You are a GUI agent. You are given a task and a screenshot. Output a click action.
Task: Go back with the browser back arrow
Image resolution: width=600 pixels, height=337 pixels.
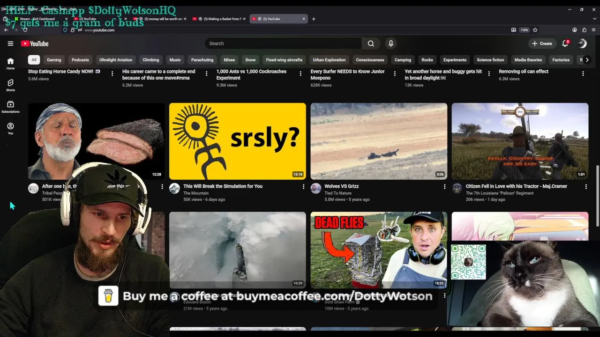tap(6, 30)
